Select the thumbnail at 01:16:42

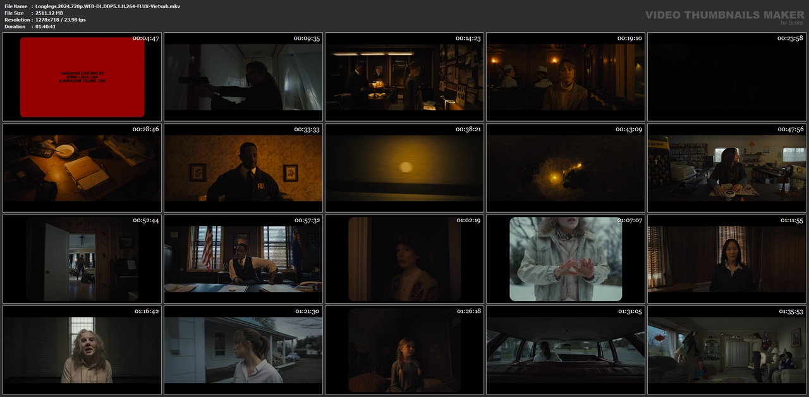(82, 350)
